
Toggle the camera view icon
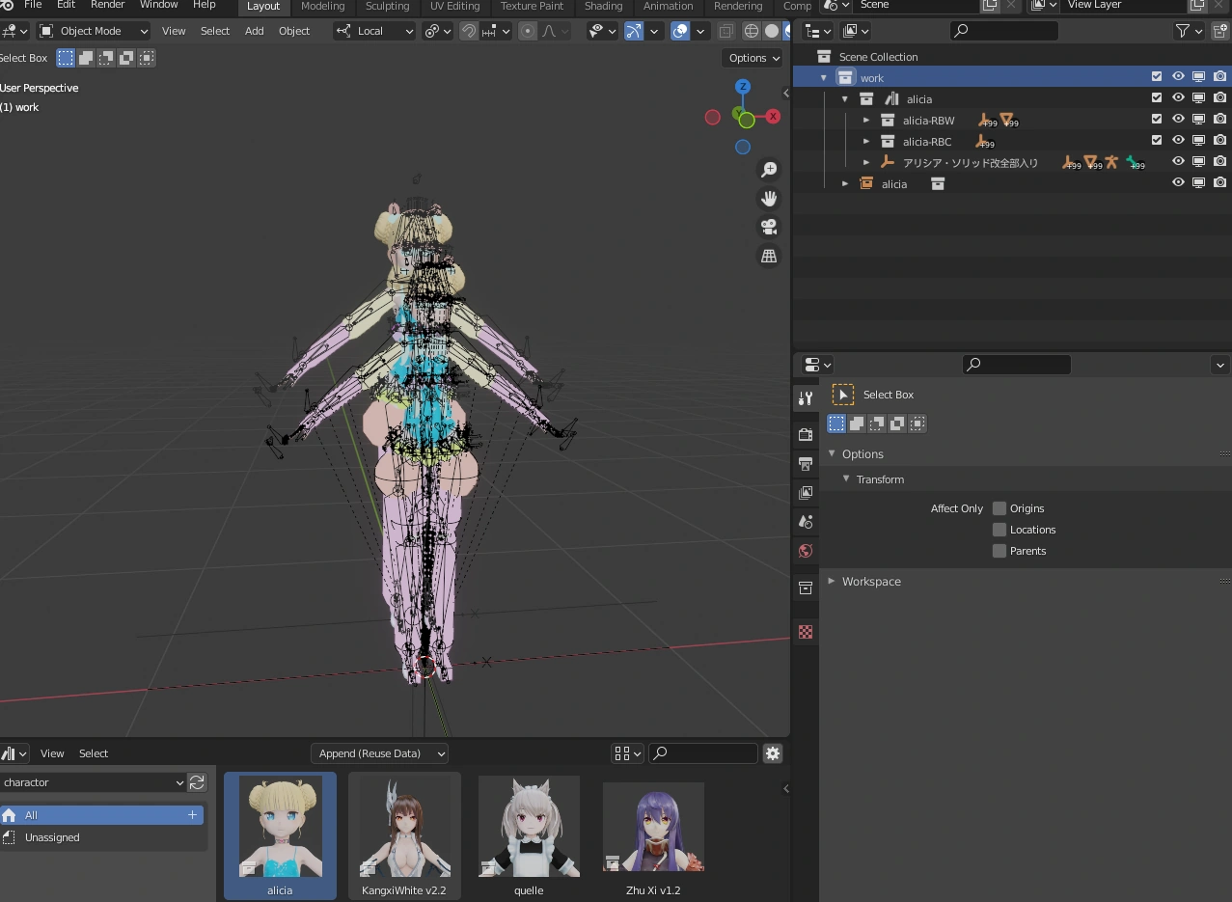pyautogui.click(x=769, y=227)
